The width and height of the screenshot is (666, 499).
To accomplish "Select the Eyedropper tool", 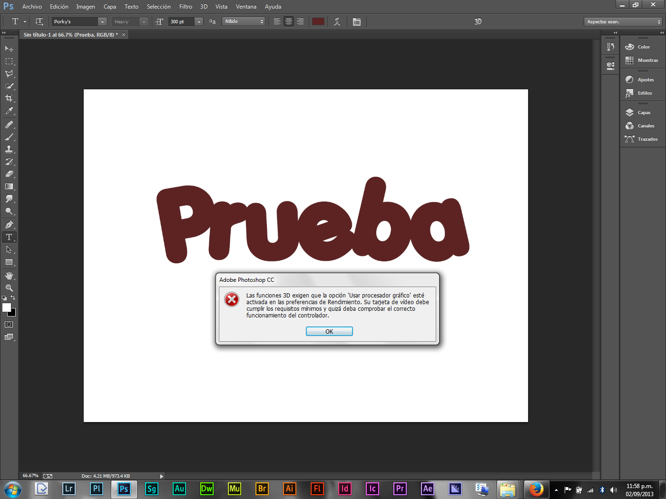I will point(9,111).
